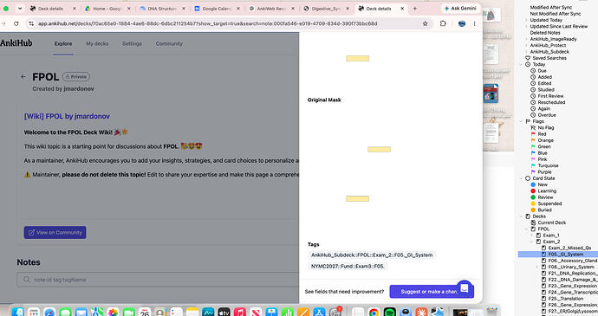Select the Blue flag filter

click(x=543, y=153)
